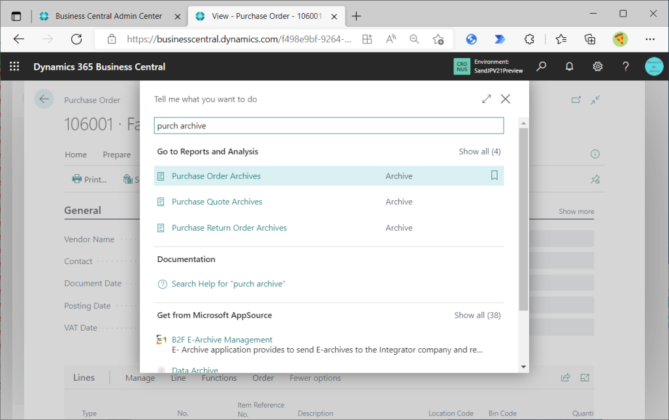
Task: Open a new browser tab
Action: 356,16
